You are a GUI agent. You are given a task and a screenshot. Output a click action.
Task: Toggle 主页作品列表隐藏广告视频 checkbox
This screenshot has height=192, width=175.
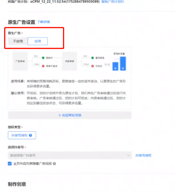tap(10, 163)
